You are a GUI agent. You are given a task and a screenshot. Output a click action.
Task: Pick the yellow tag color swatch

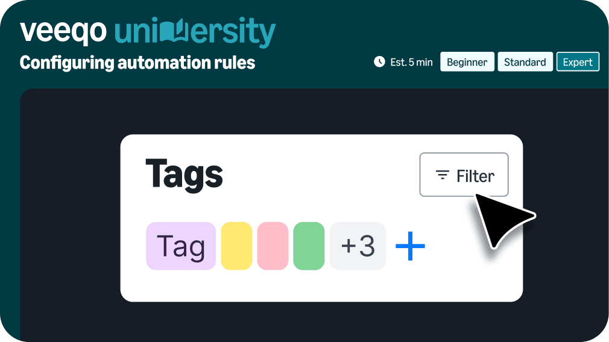coord(236,246)
